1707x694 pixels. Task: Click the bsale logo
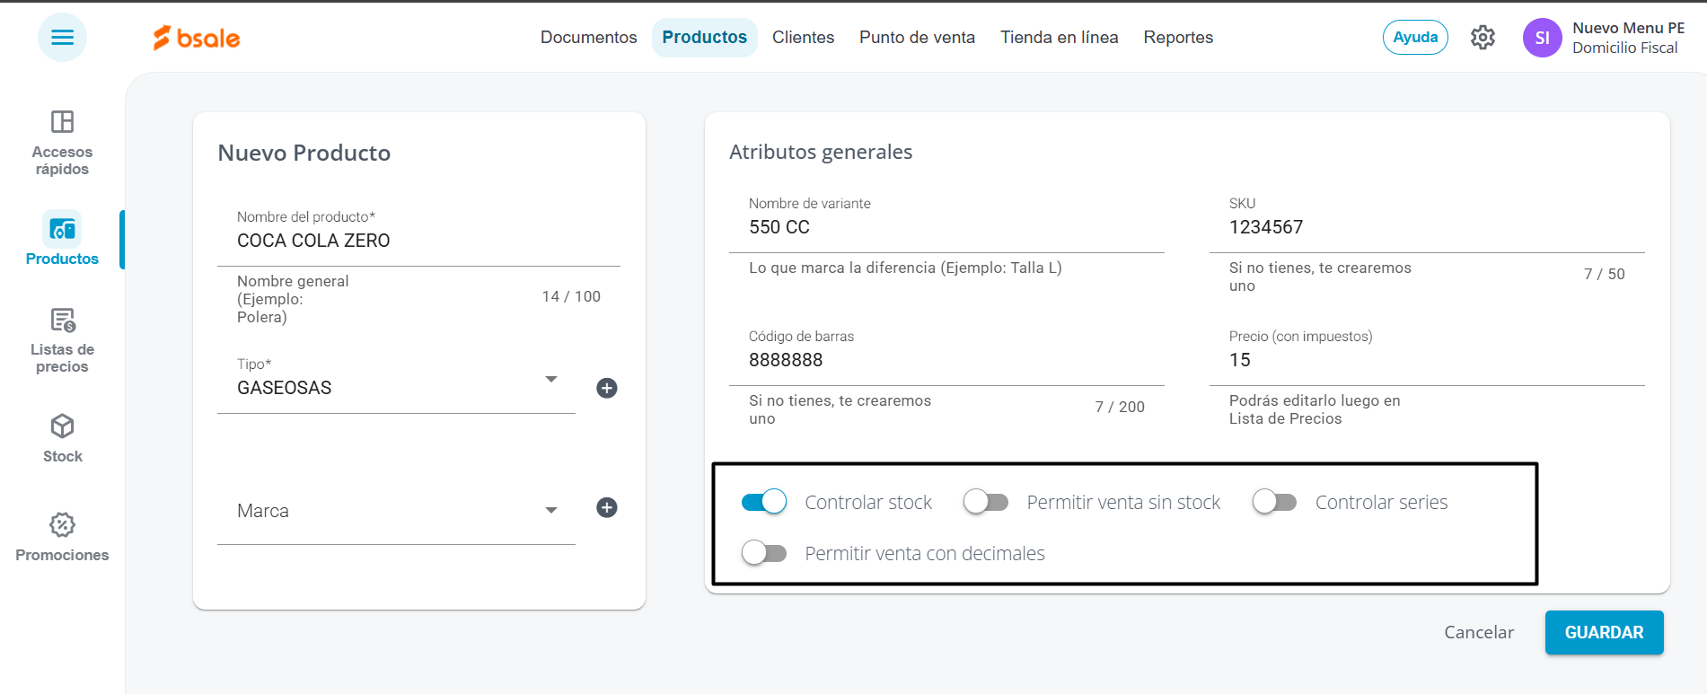coord(197,38)
